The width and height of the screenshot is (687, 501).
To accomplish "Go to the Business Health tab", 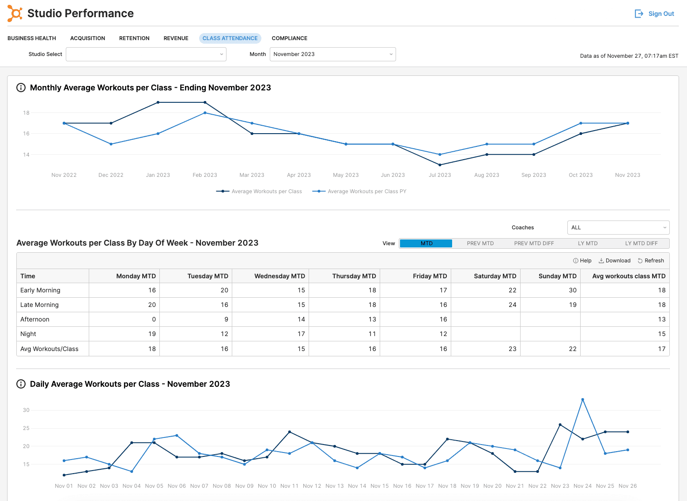I will 32,38.
